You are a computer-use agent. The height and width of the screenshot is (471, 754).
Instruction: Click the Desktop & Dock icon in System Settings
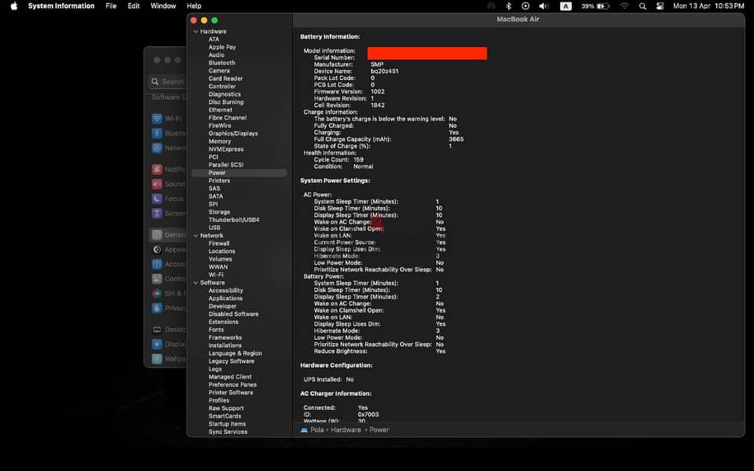click(157, 330)
